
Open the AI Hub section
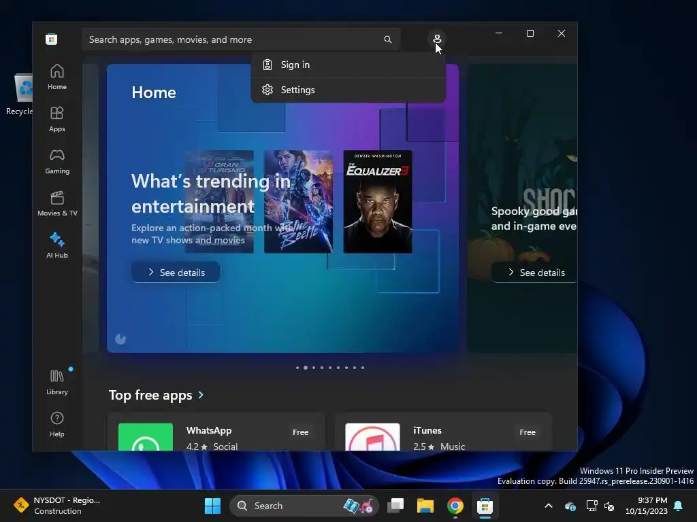click(57, 245)
